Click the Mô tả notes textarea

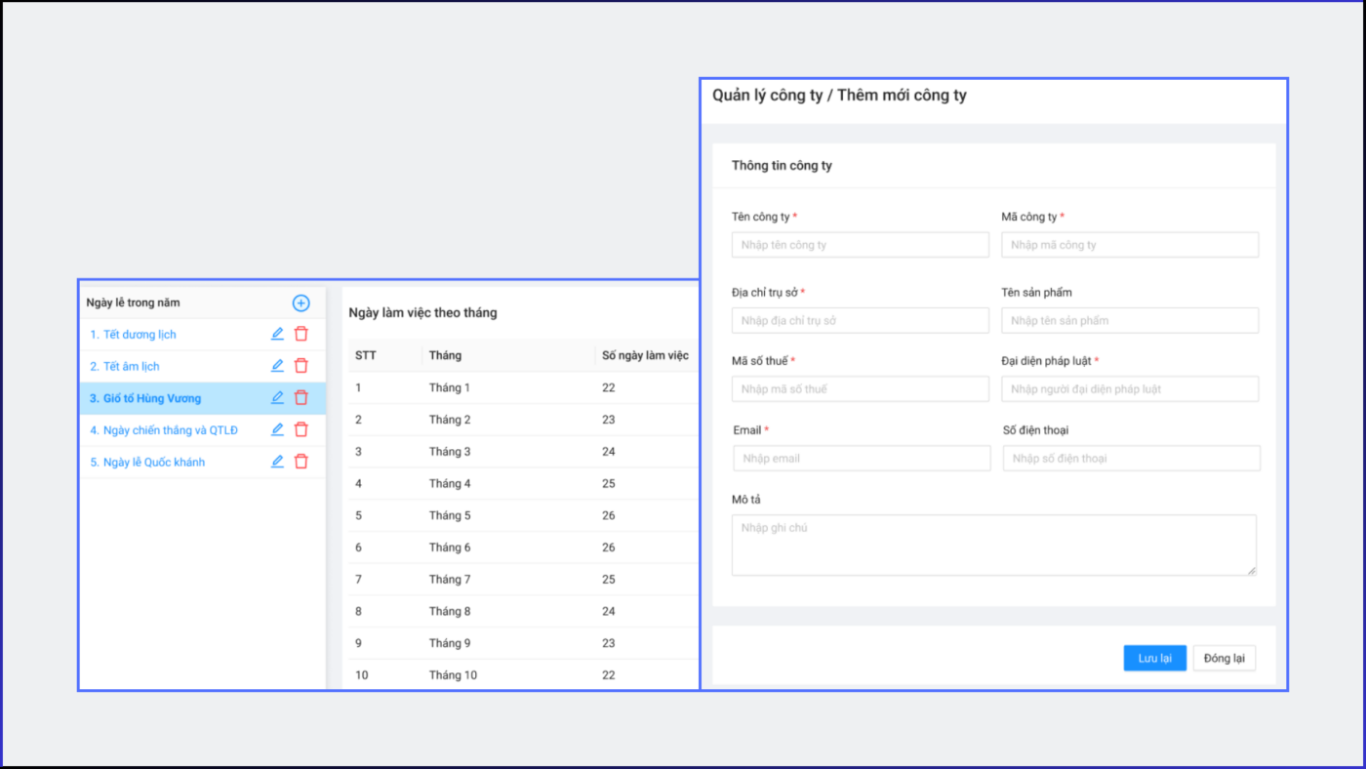pyautogui.click(x=994, y=545)
